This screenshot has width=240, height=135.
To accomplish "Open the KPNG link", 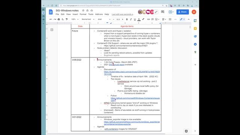I will (x=106, y=103).
